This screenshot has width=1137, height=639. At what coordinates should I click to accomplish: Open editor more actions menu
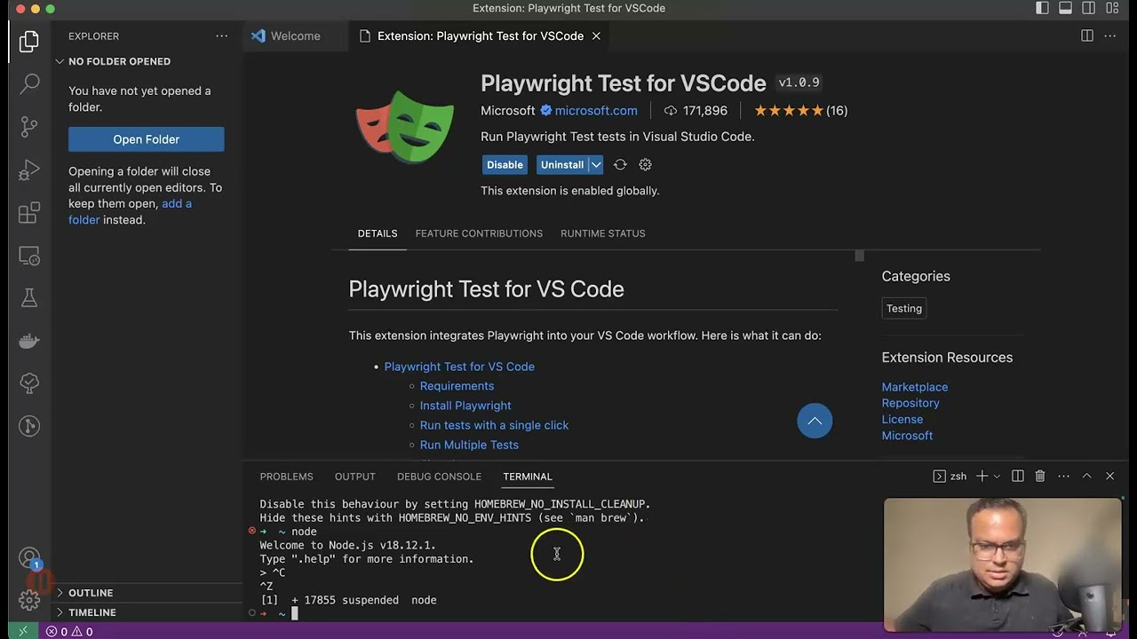(x=1109, y=35)
